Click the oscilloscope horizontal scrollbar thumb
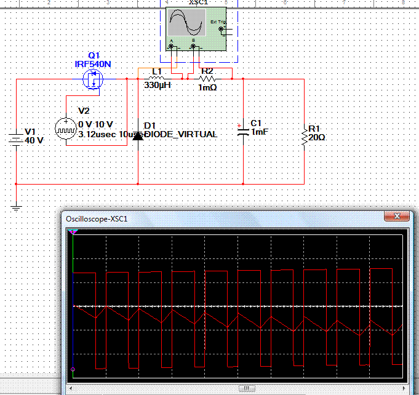This screenshot has height=395, width=419. click(x=247, y=388)
